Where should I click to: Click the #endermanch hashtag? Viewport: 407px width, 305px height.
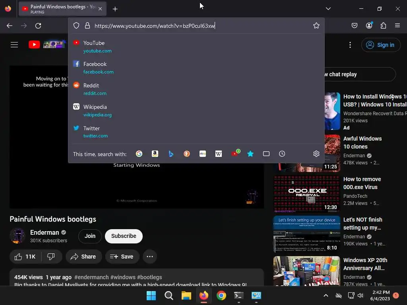[x=91, y=277]
